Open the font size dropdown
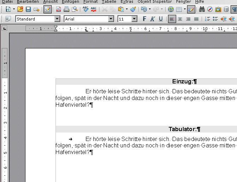 coord(134,19)
